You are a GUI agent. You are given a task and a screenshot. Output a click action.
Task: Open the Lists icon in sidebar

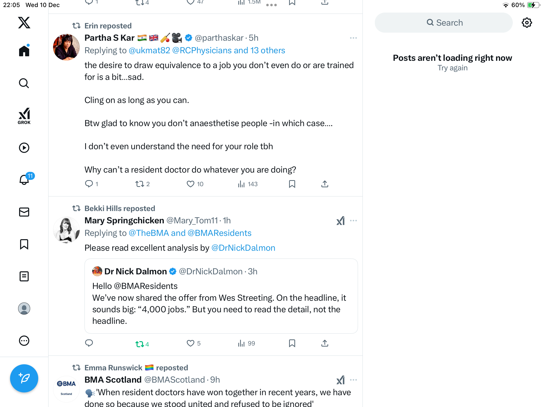pos(24,276)
